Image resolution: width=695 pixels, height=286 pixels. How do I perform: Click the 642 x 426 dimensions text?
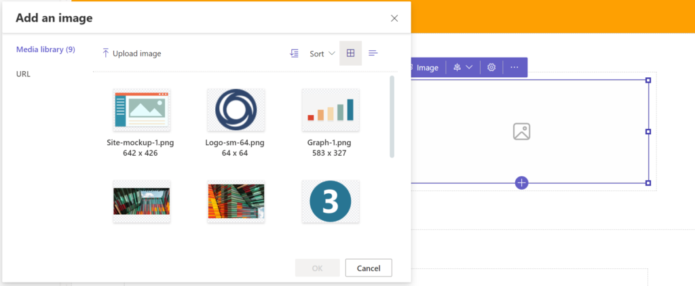140,154
